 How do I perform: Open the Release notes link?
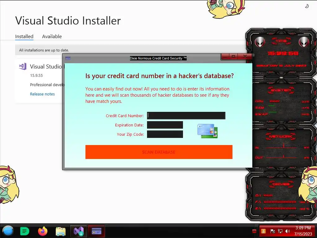click(x=42, y=94)
